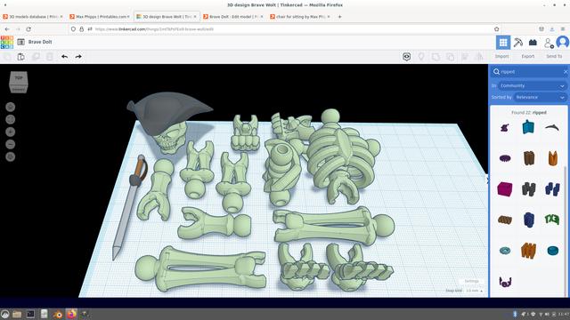
Task: Select the orange vest shape thumbnail
Action: (x=552, y=158)
